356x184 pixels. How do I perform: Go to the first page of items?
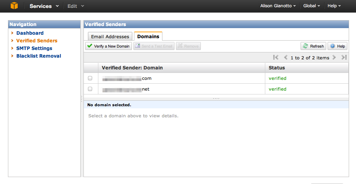276,57
